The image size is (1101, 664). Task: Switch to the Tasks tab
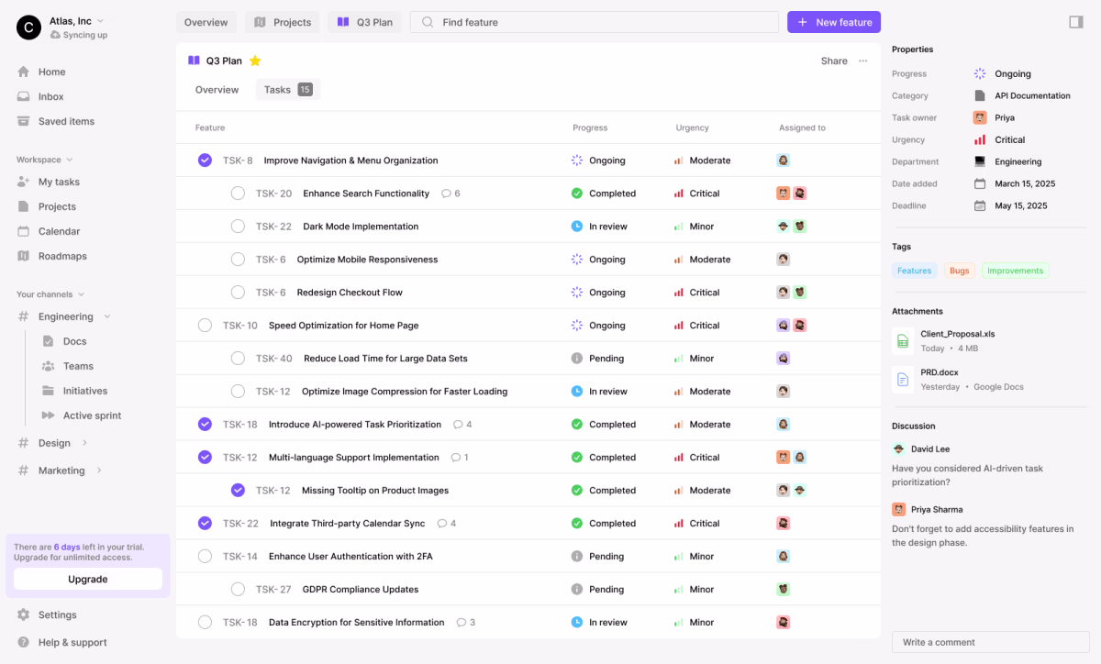pyautogui.click(x=287, y=90)
